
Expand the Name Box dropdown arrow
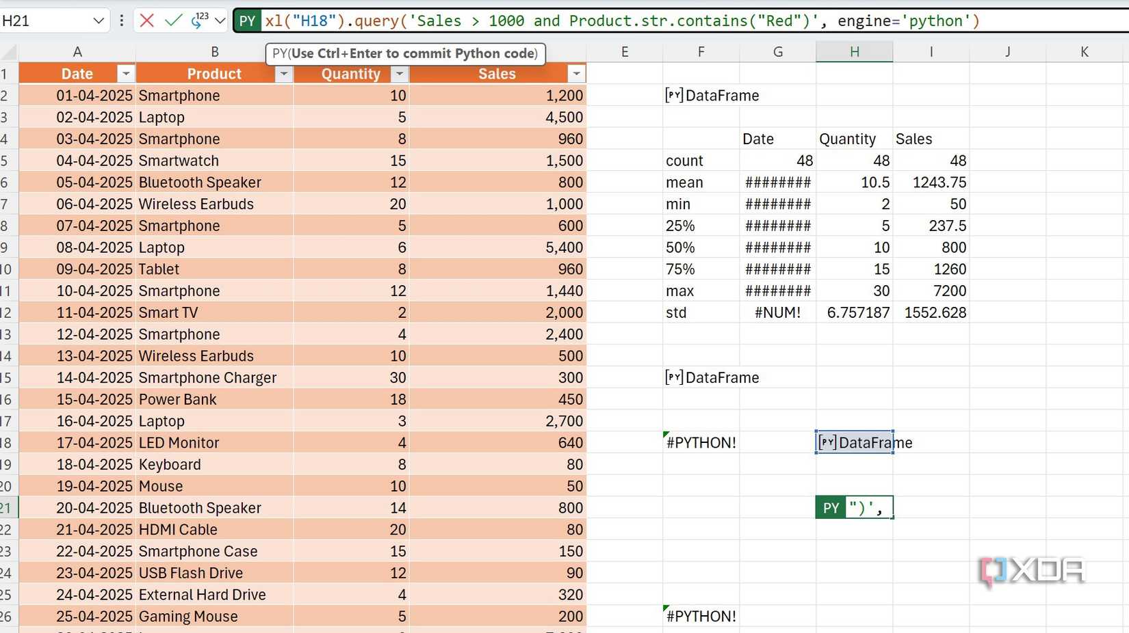99,20
